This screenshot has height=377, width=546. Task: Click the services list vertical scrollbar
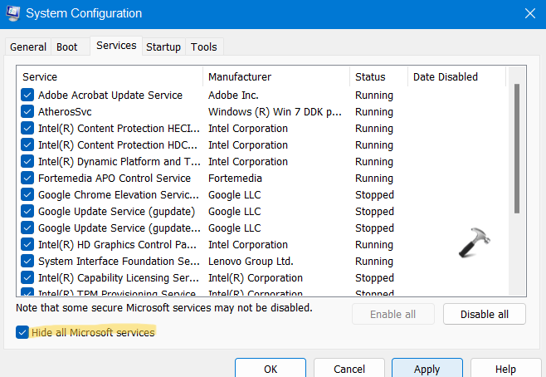click(x=518, y=149)
